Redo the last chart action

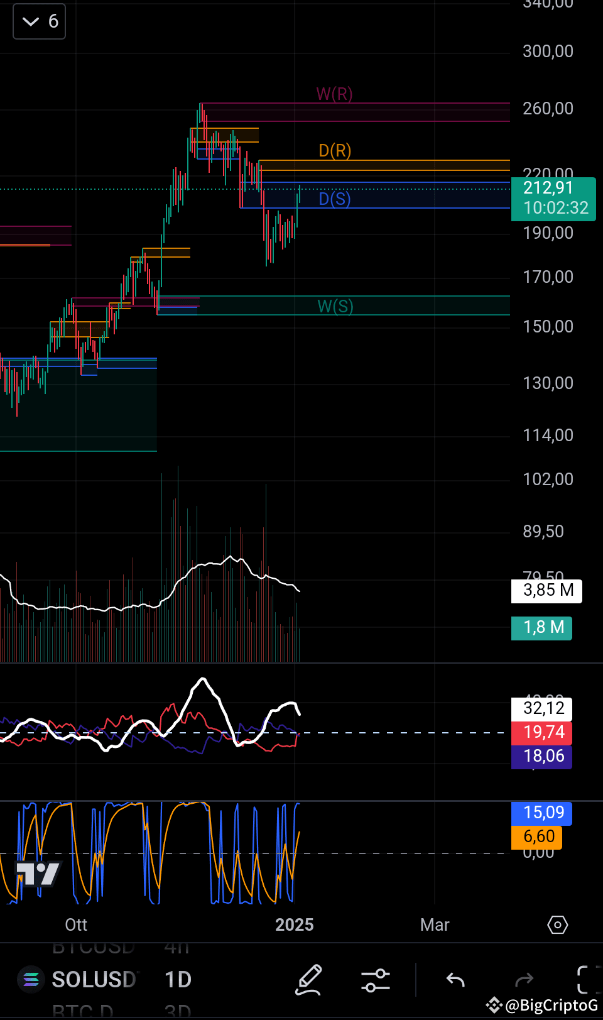(x=524, y=980)
